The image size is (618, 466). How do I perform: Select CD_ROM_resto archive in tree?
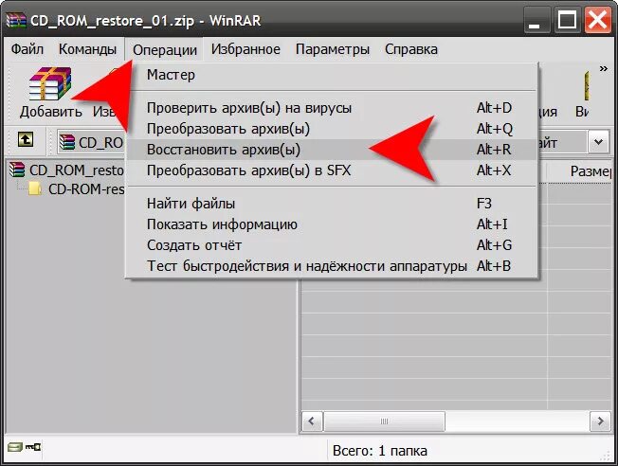[x=66, y=170]
